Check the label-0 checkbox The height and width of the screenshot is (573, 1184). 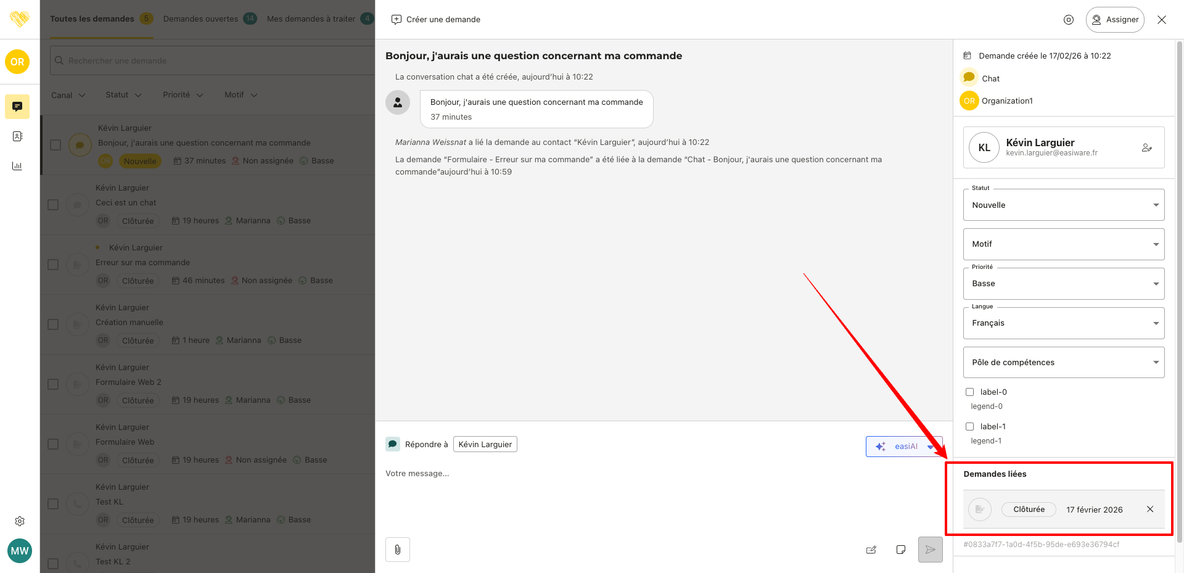click(x=969, y=392)
